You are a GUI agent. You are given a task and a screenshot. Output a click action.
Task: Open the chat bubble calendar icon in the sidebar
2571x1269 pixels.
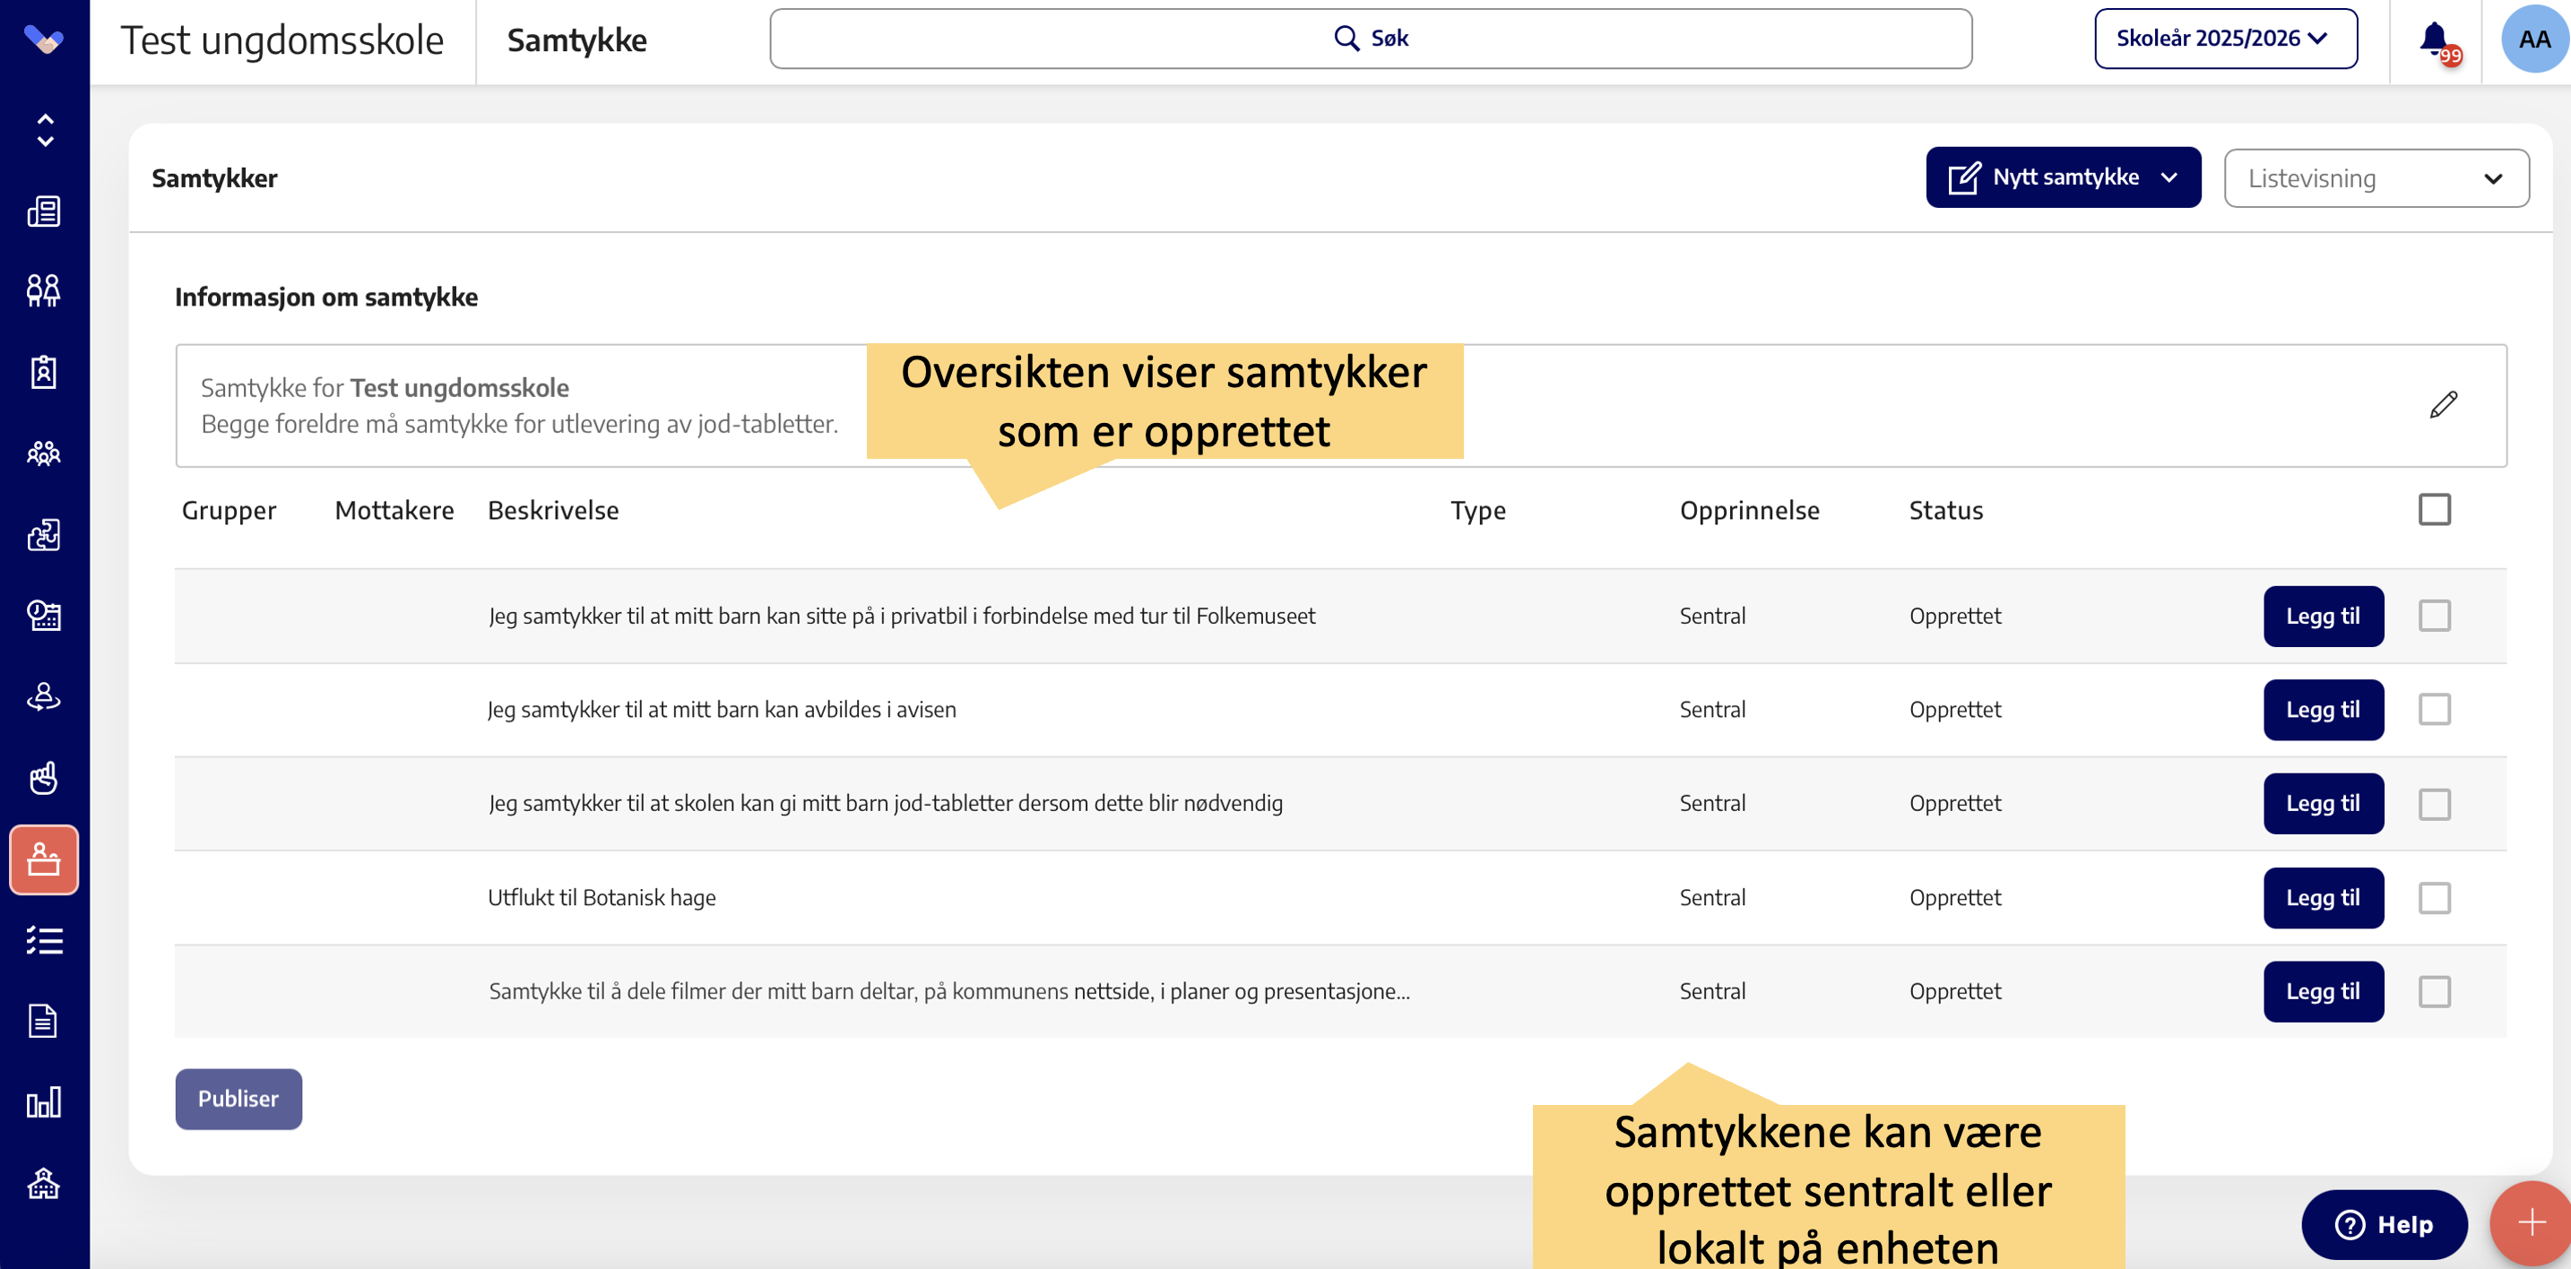pos(44,616)
